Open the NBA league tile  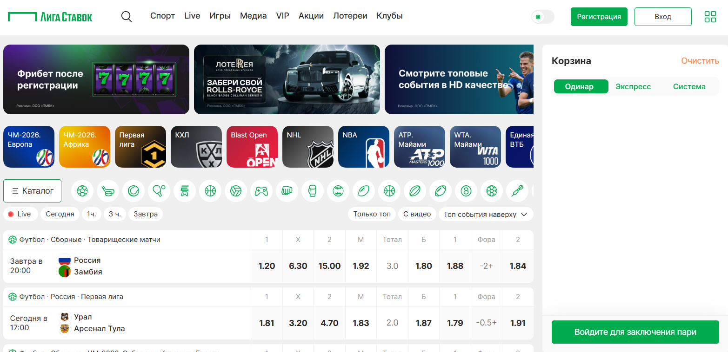click(x=363, y=147)
